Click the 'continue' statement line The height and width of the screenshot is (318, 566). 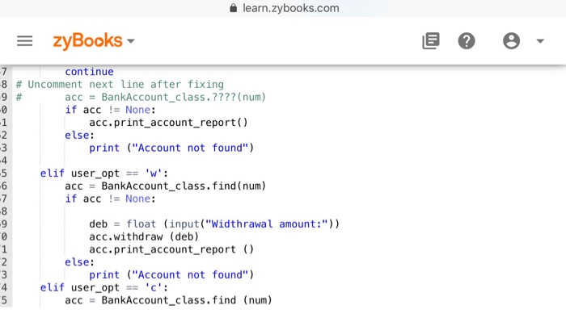pos(89,72)
